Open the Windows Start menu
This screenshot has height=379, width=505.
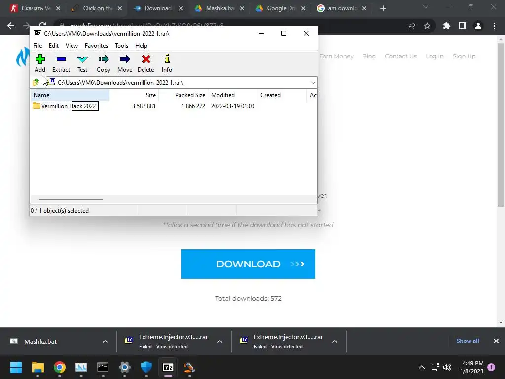[16, 367]
